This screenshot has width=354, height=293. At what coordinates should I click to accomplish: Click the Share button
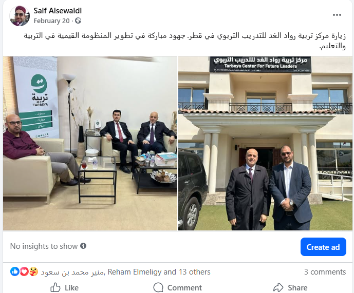coord(290,287)
